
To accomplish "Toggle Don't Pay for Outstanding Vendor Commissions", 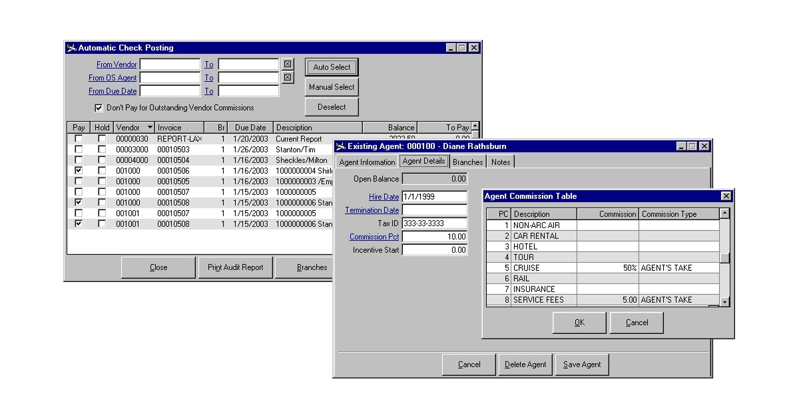I will (99, 108).
